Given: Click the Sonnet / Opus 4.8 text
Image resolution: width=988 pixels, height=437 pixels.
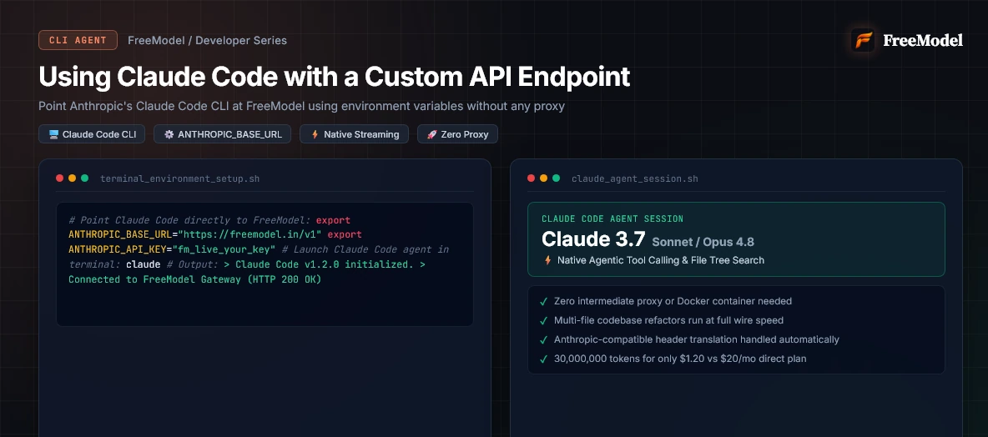Looking at the screenshot, I should (703, 242).
